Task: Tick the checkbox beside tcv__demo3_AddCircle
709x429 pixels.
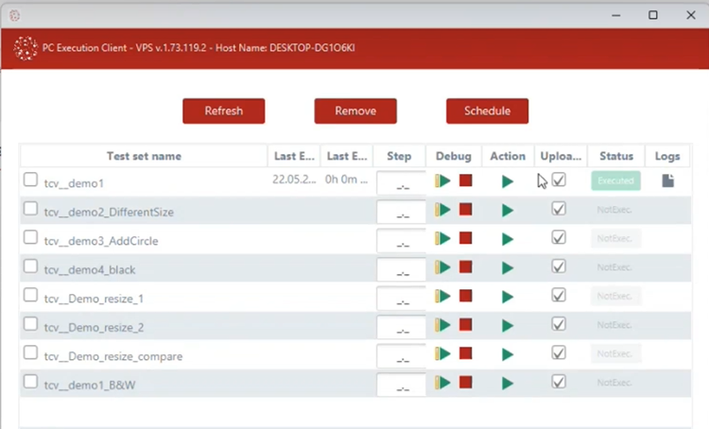Action: (31, 238)
